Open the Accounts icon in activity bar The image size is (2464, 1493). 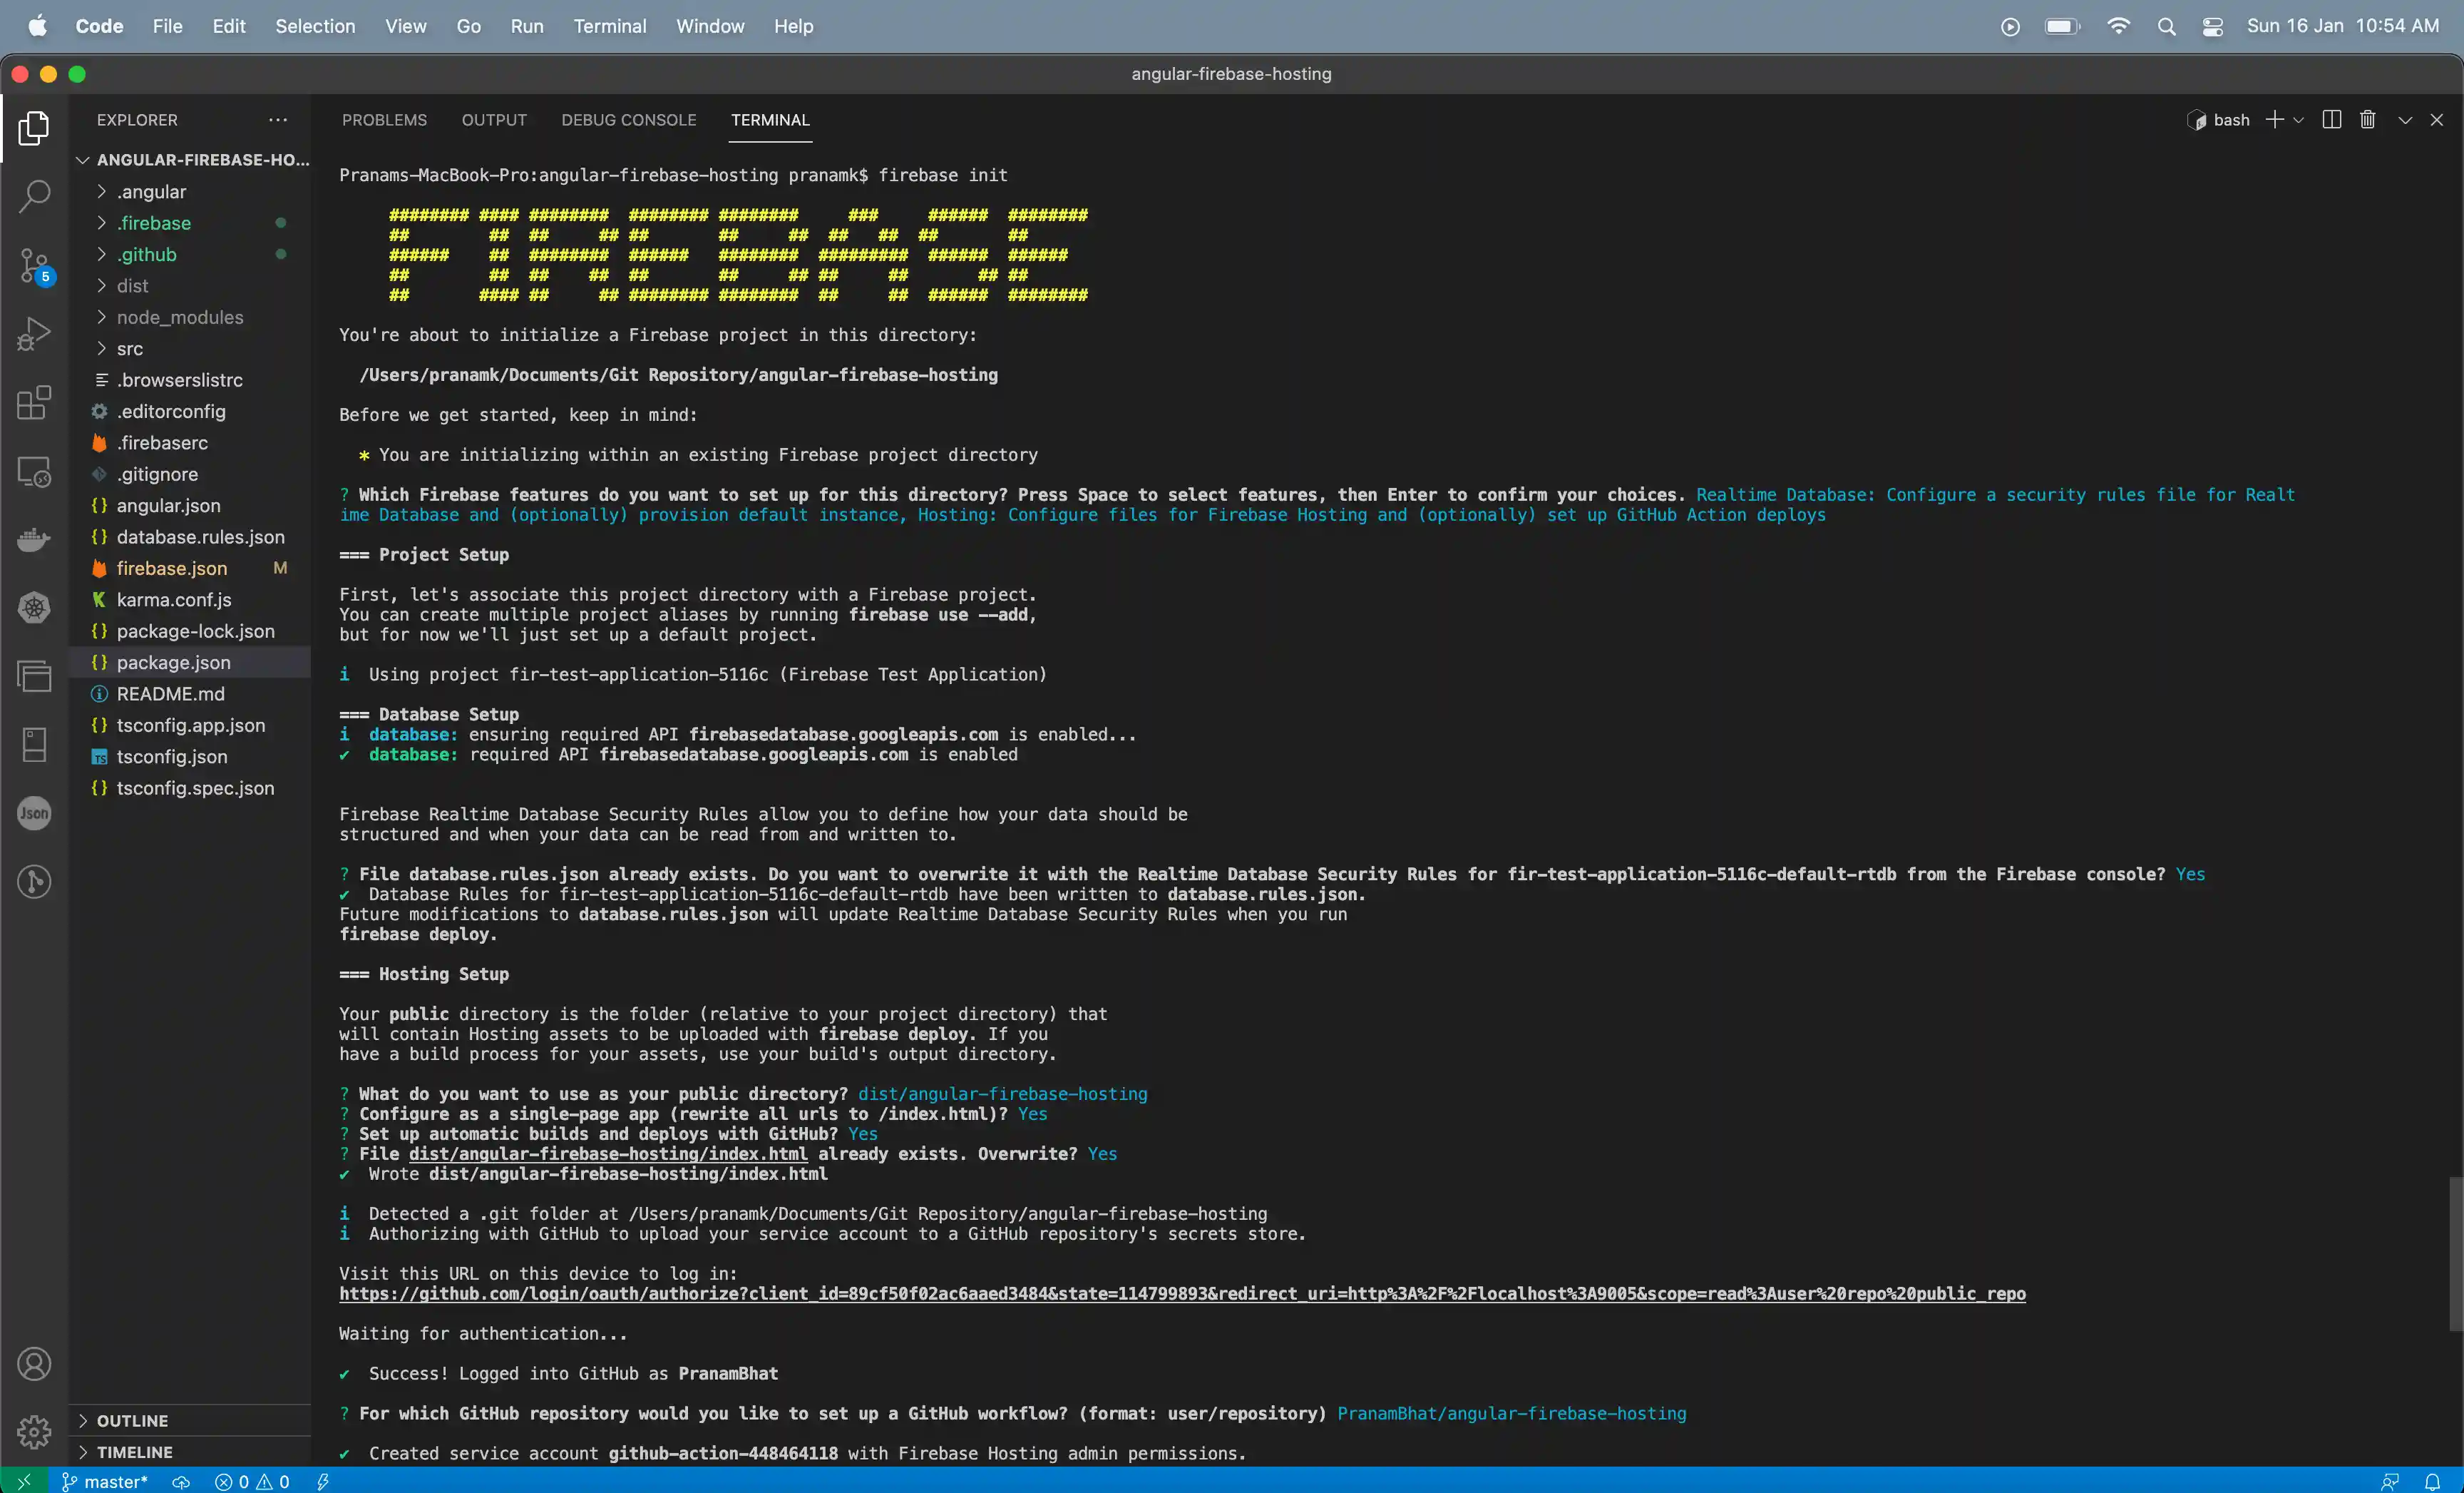coord(34,1364)
